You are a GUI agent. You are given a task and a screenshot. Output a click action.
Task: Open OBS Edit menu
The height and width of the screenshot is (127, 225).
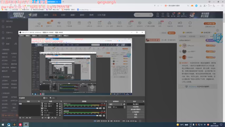click(28, 36)
